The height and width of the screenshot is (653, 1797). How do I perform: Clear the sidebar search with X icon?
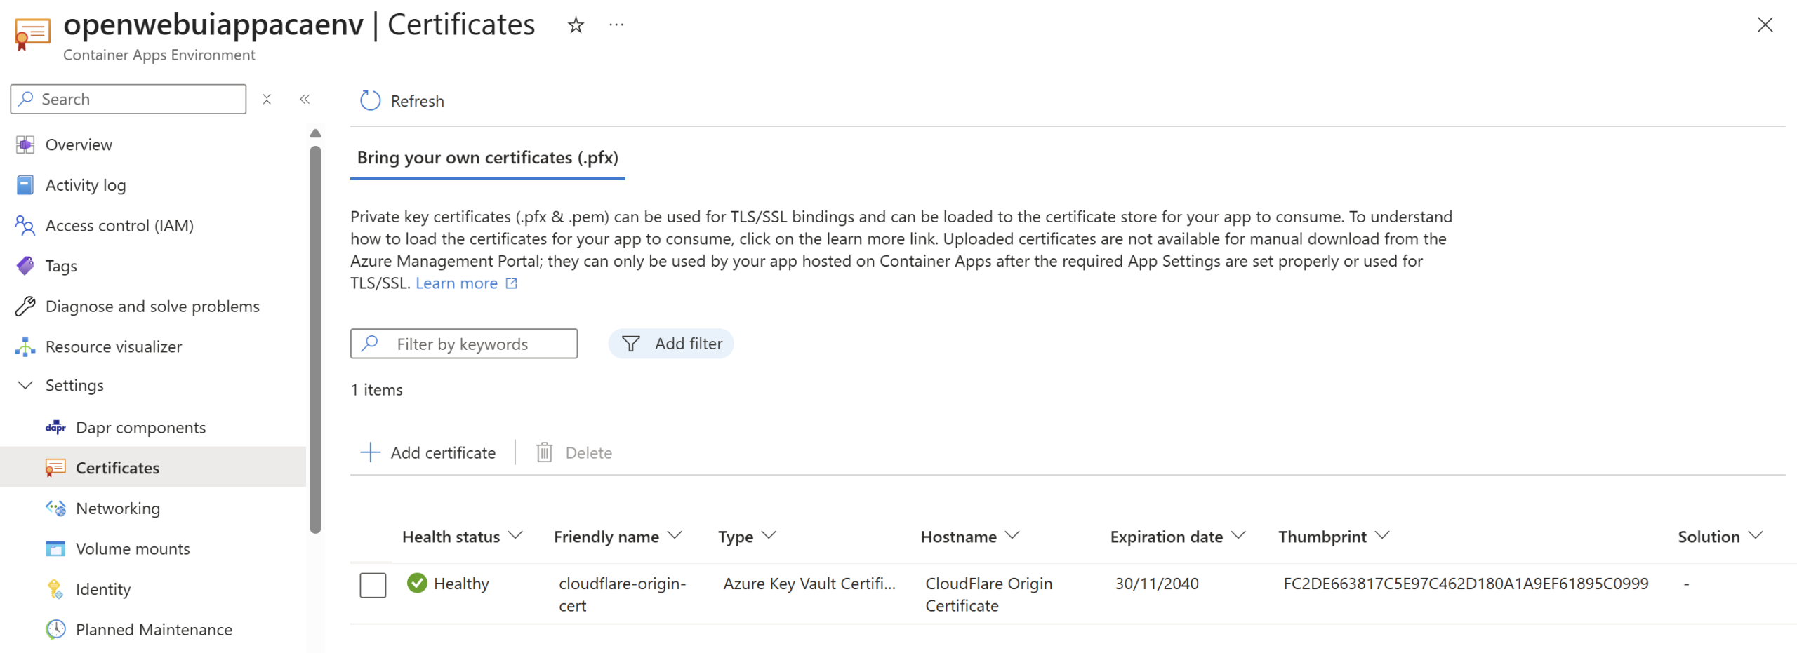point(267,100)
